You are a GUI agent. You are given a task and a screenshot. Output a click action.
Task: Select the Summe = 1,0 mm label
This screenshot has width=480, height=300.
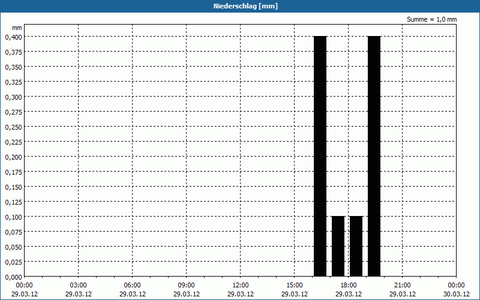431,19
